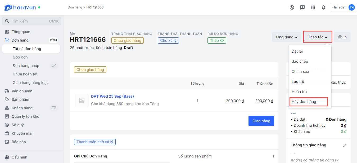Select Hoàn trả menu option
Screen dimensions: 357x163
tap(299, 92)
